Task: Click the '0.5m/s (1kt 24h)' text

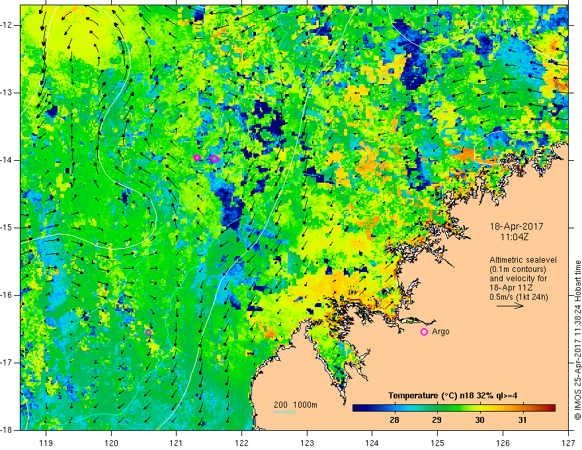Action: pos(519,297)
